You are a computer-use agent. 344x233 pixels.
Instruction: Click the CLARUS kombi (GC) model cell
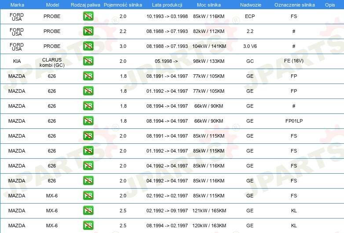click(x=52, y=62)
